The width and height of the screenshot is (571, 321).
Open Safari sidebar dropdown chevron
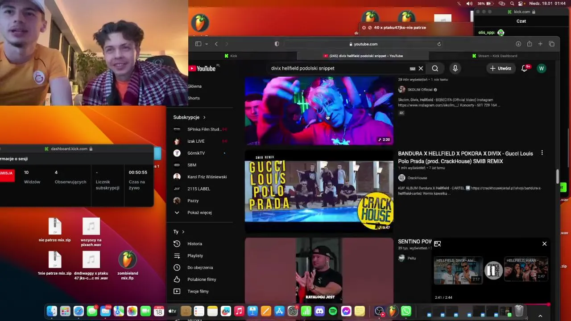click(207, 44)
